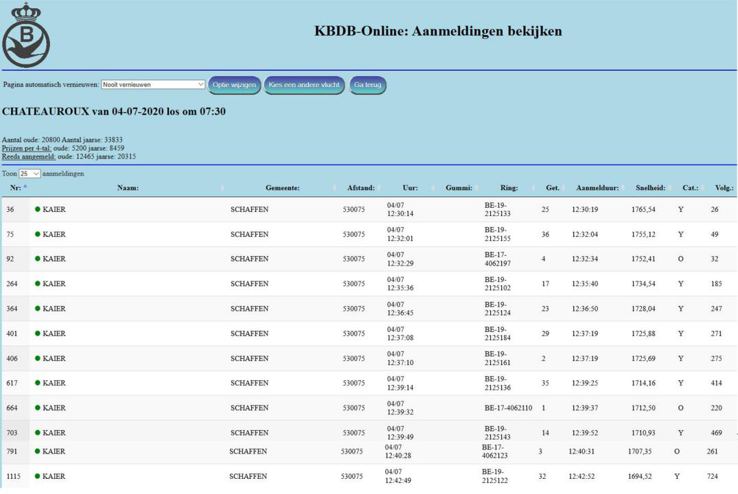Click green status dot in row 92
738x494 pixels.
38,259
